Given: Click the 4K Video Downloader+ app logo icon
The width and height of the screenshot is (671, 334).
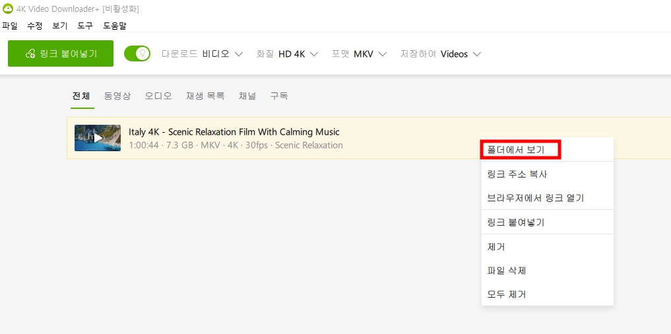Looking at the screenshot, I should [8, 9].
